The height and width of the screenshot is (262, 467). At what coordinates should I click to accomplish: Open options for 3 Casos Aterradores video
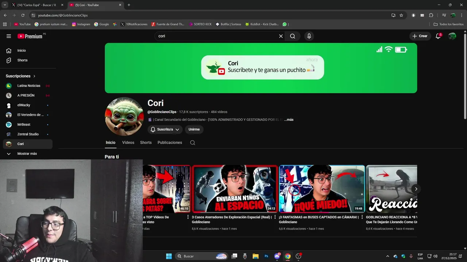click(275, 217)
